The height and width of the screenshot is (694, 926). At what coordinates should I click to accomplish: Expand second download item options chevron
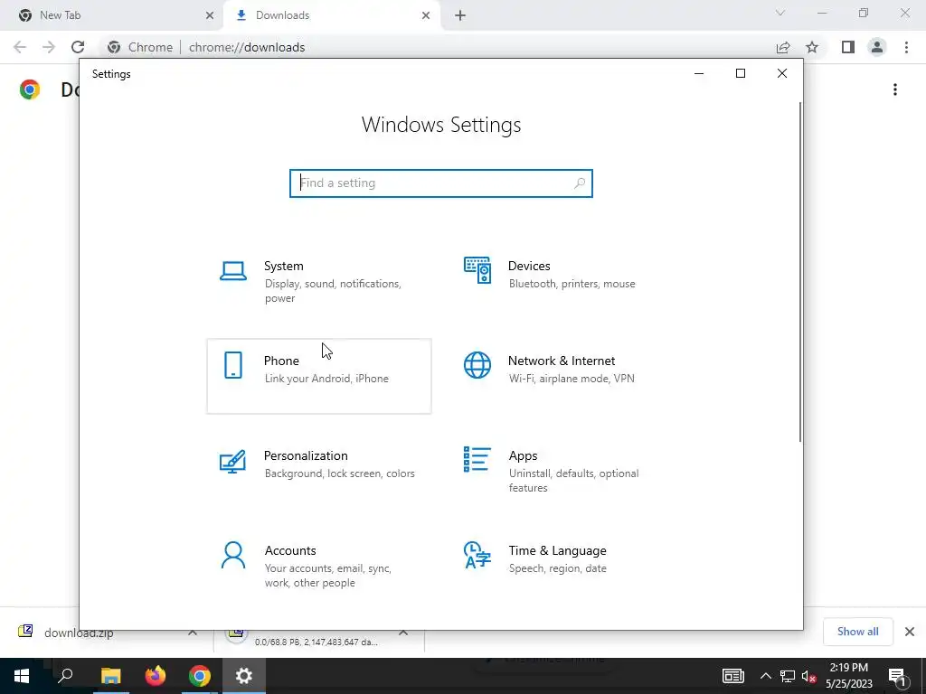402,633
